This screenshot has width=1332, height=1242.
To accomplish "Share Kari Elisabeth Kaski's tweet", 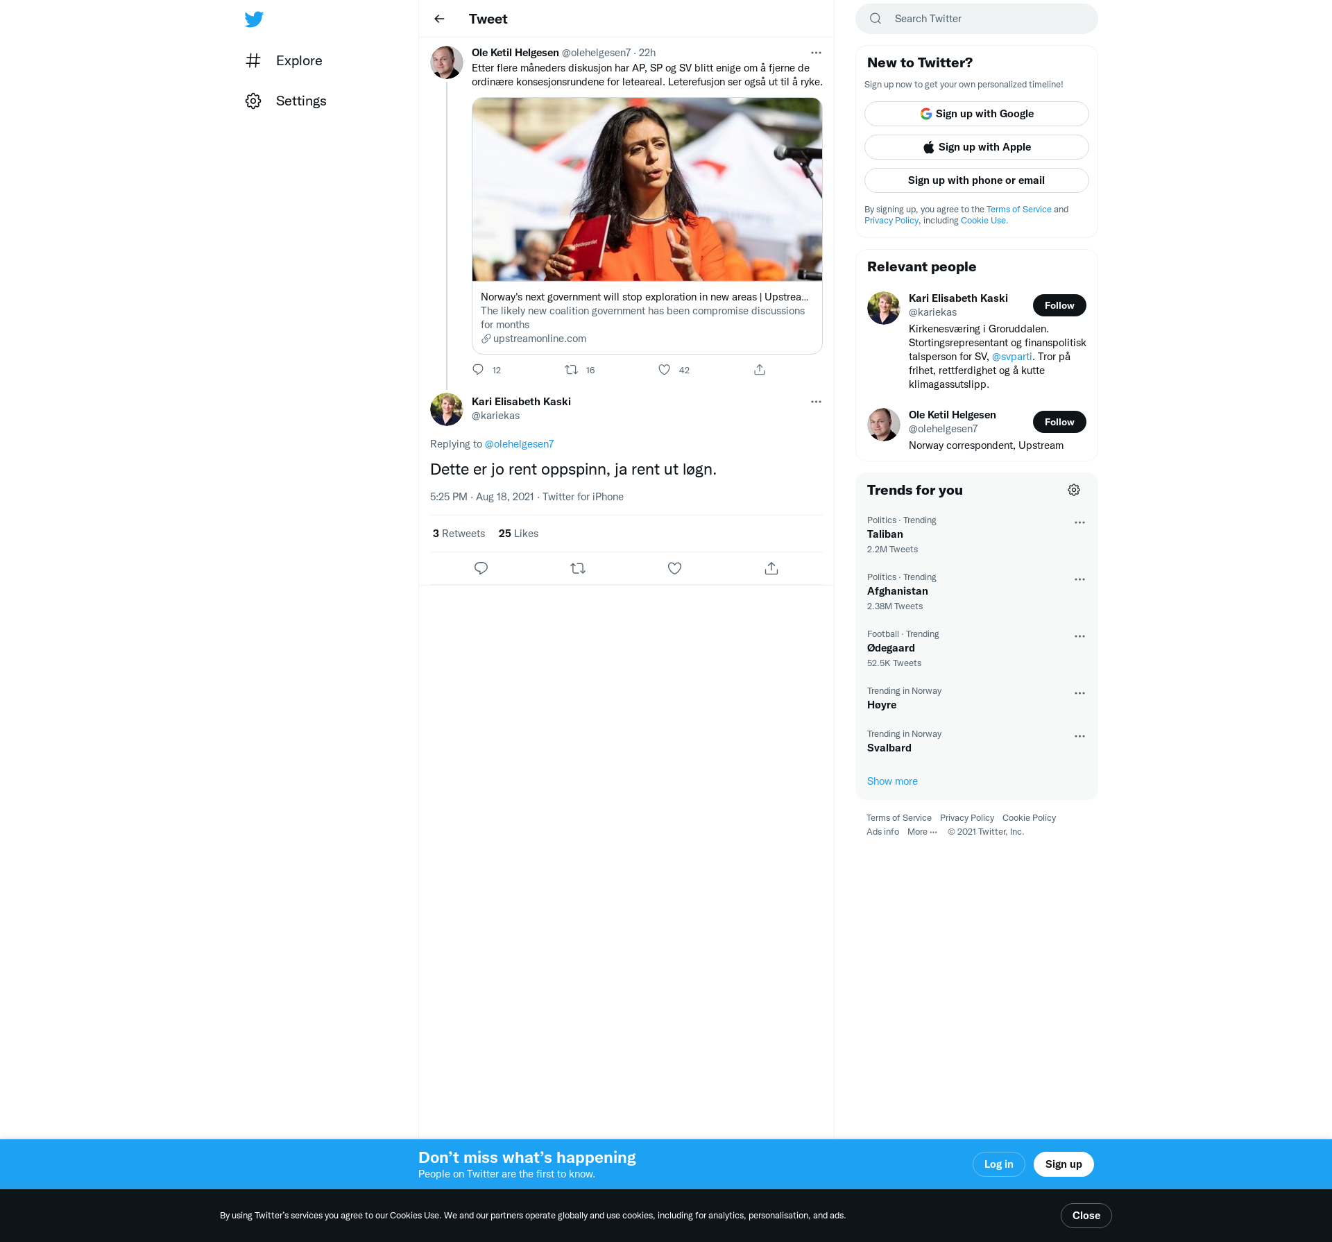I will coord(771,568).
